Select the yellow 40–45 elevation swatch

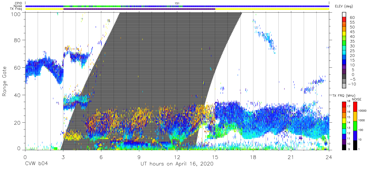coord(344,34)
